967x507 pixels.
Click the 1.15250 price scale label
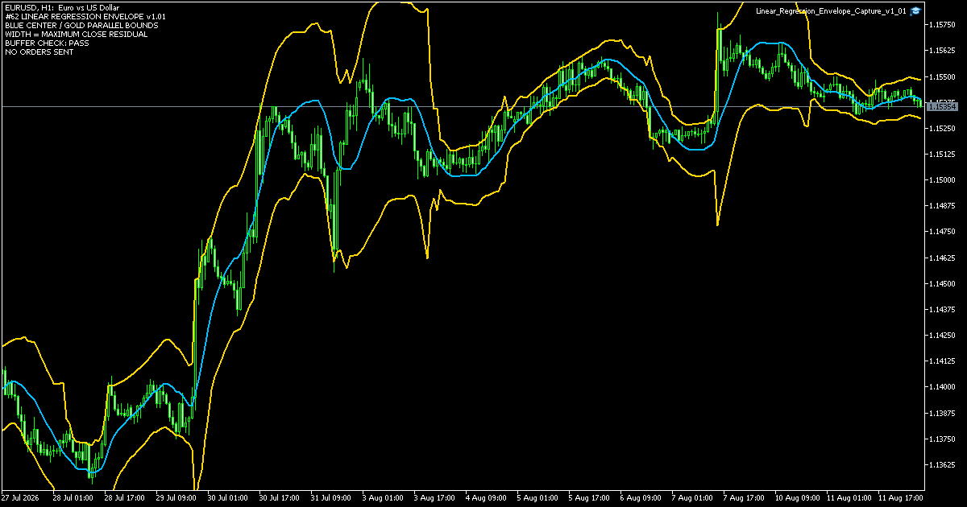point(942,128)
